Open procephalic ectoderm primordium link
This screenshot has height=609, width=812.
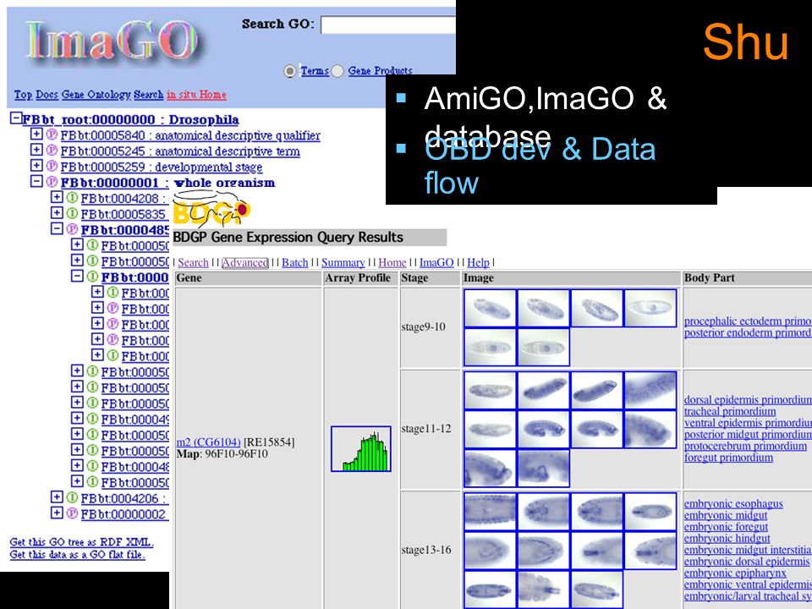[x=748, y=321]
